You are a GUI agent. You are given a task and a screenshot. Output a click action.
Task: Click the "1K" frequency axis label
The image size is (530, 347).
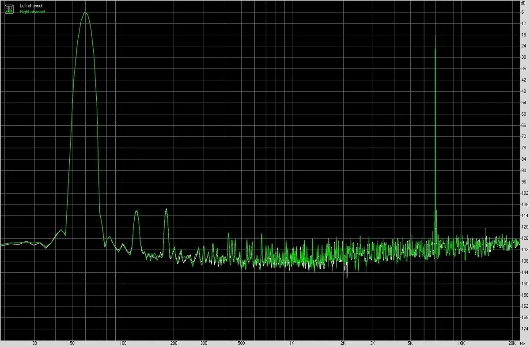292,343
